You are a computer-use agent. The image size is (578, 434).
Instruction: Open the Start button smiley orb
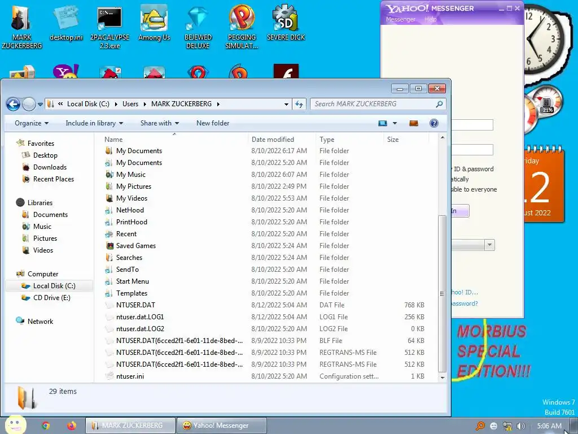click(15, 425)
